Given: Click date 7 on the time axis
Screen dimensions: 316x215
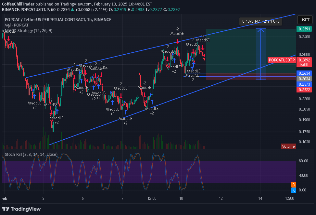Looking at the screenshot, I should point(122,199).
